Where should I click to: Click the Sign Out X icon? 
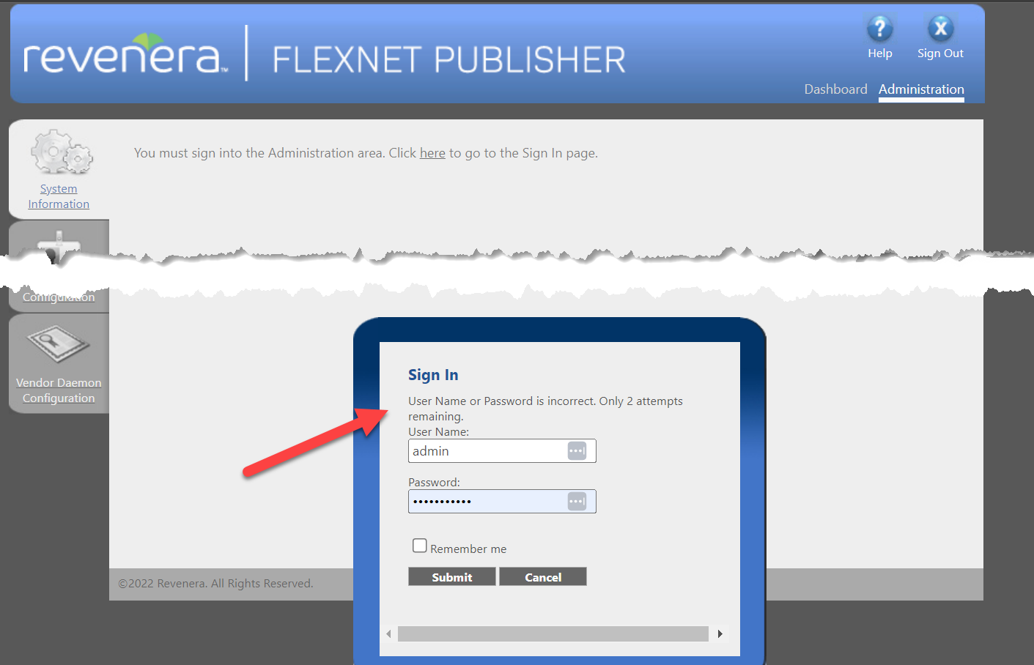pyautogui.click(x=940, y=29)
